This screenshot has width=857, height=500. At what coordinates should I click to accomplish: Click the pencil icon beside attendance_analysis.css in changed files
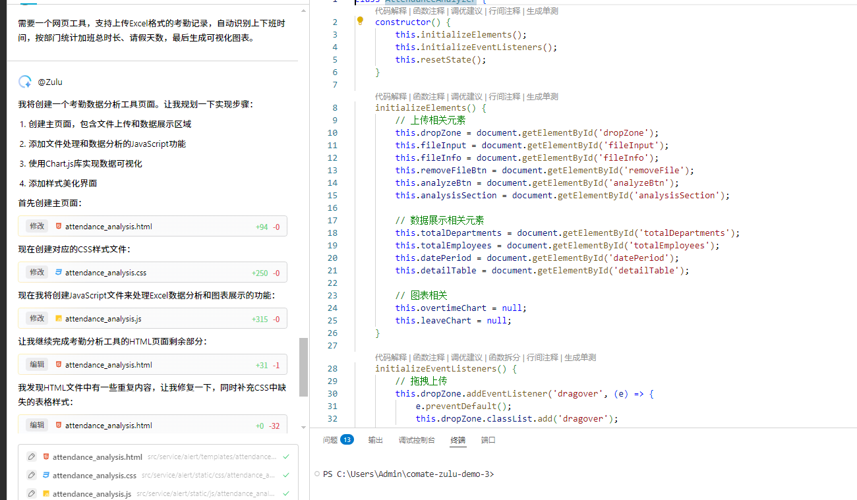tap(31, 475)
